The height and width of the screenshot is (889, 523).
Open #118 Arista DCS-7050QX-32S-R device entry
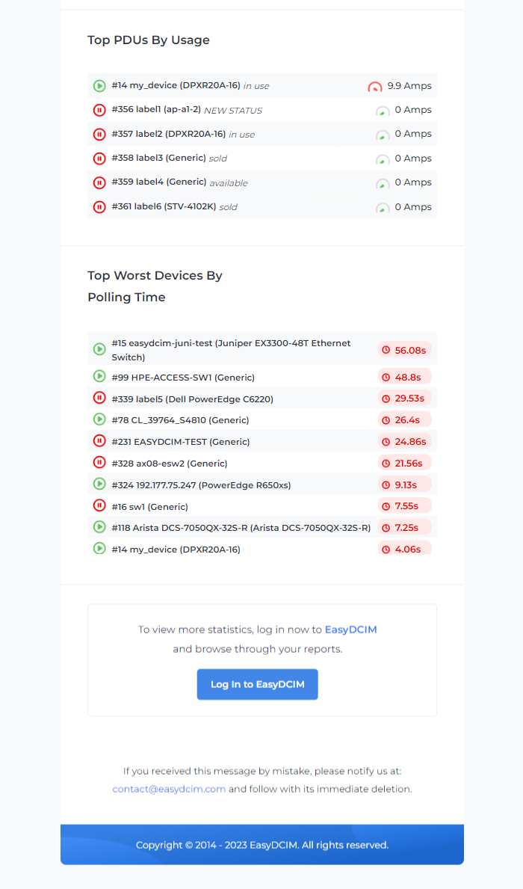pos(261,527)
